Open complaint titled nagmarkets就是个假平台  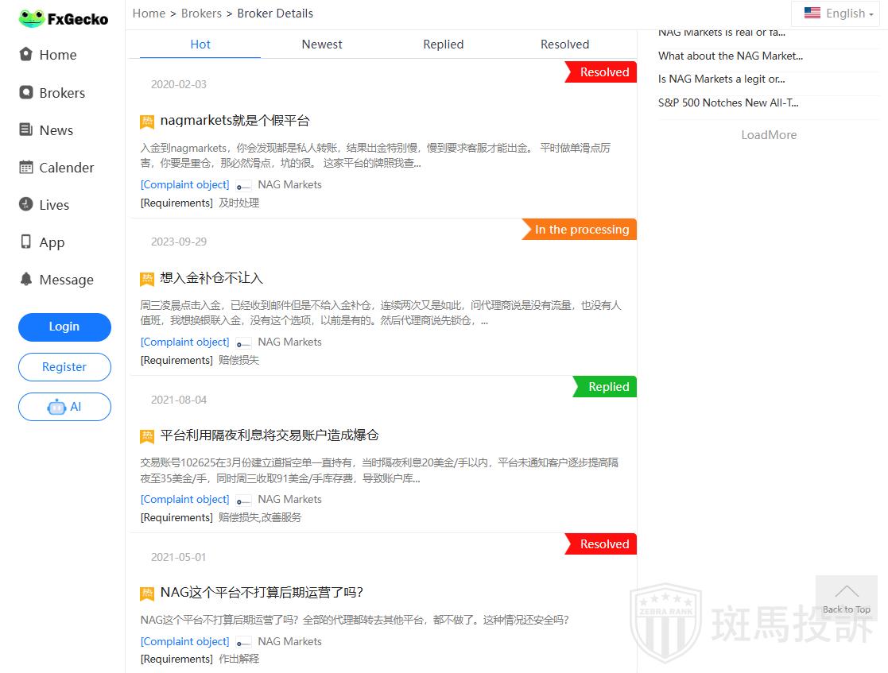pos(235,121)
